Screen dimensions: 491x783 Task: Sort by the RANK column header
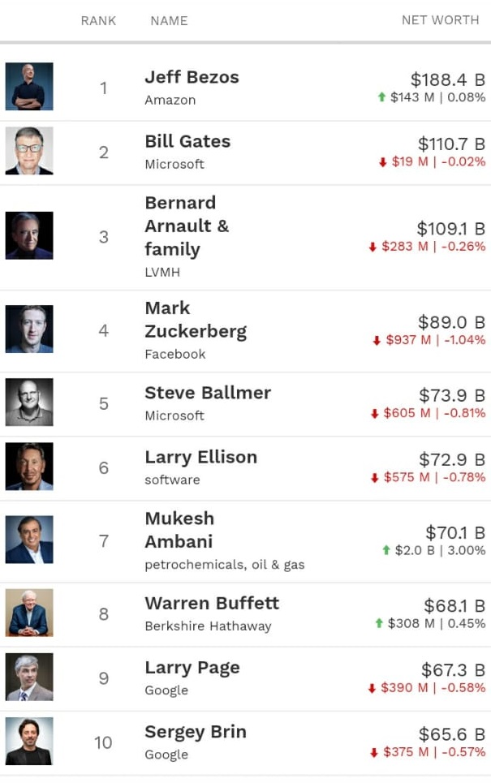(x=98, y=20)
